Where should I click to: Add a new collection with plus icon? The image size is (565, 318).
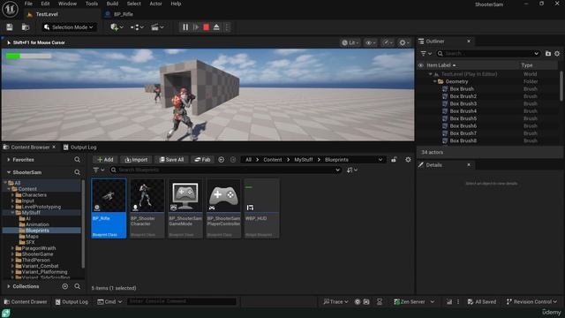[x=64, y=286]
